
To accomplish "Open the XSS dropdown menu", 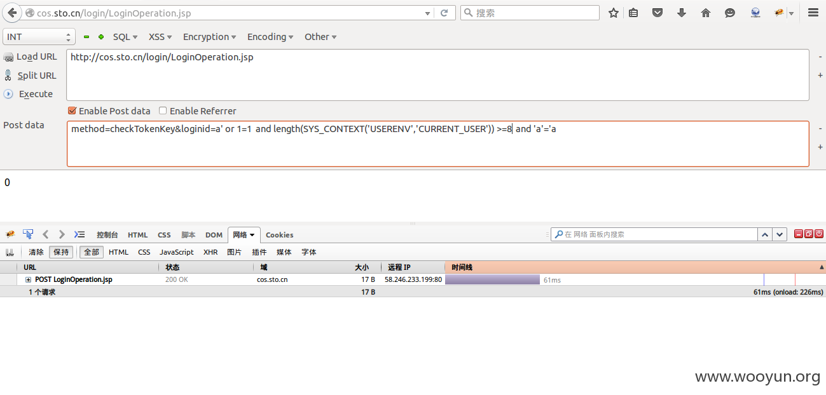I will [160, 37].
